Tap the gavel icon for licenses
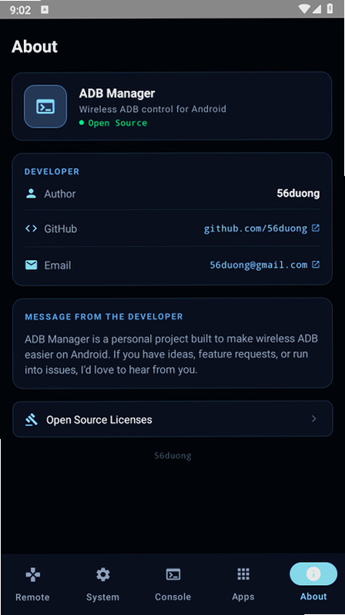Viewport: 345px width, 615px height. (x=31, y=420)
